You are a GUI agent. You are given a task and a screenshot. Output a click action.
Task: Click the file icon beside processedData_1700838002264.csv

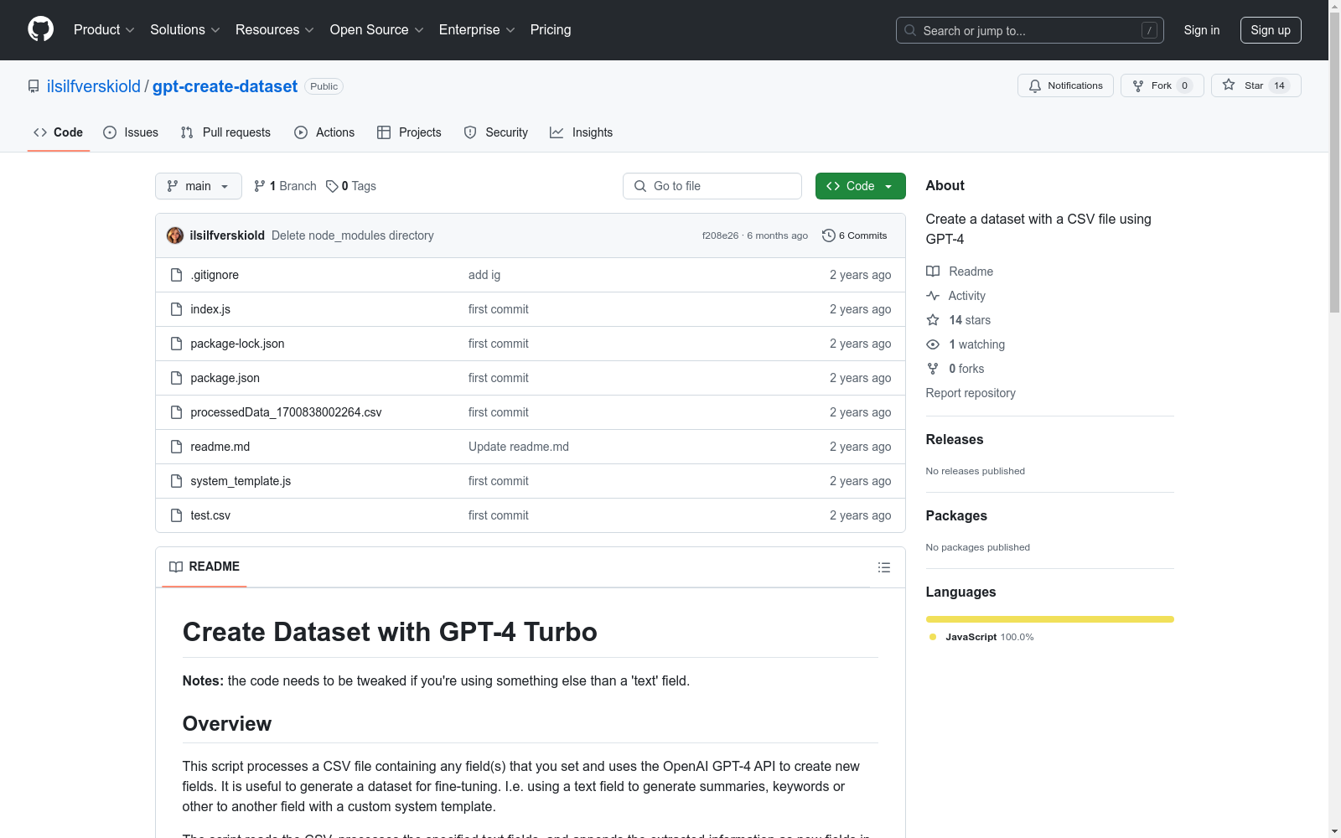coord(176,412)
